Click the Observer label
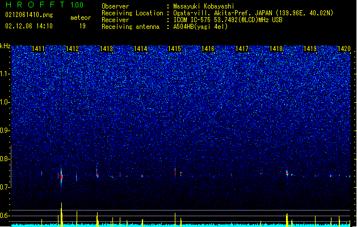Viewport: 357px width, 227px height. [115, 6]
